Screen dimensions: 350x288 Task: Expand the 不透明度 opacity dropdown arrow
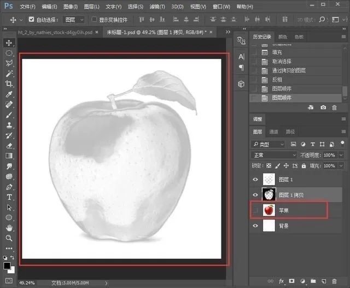coord(341,155)
